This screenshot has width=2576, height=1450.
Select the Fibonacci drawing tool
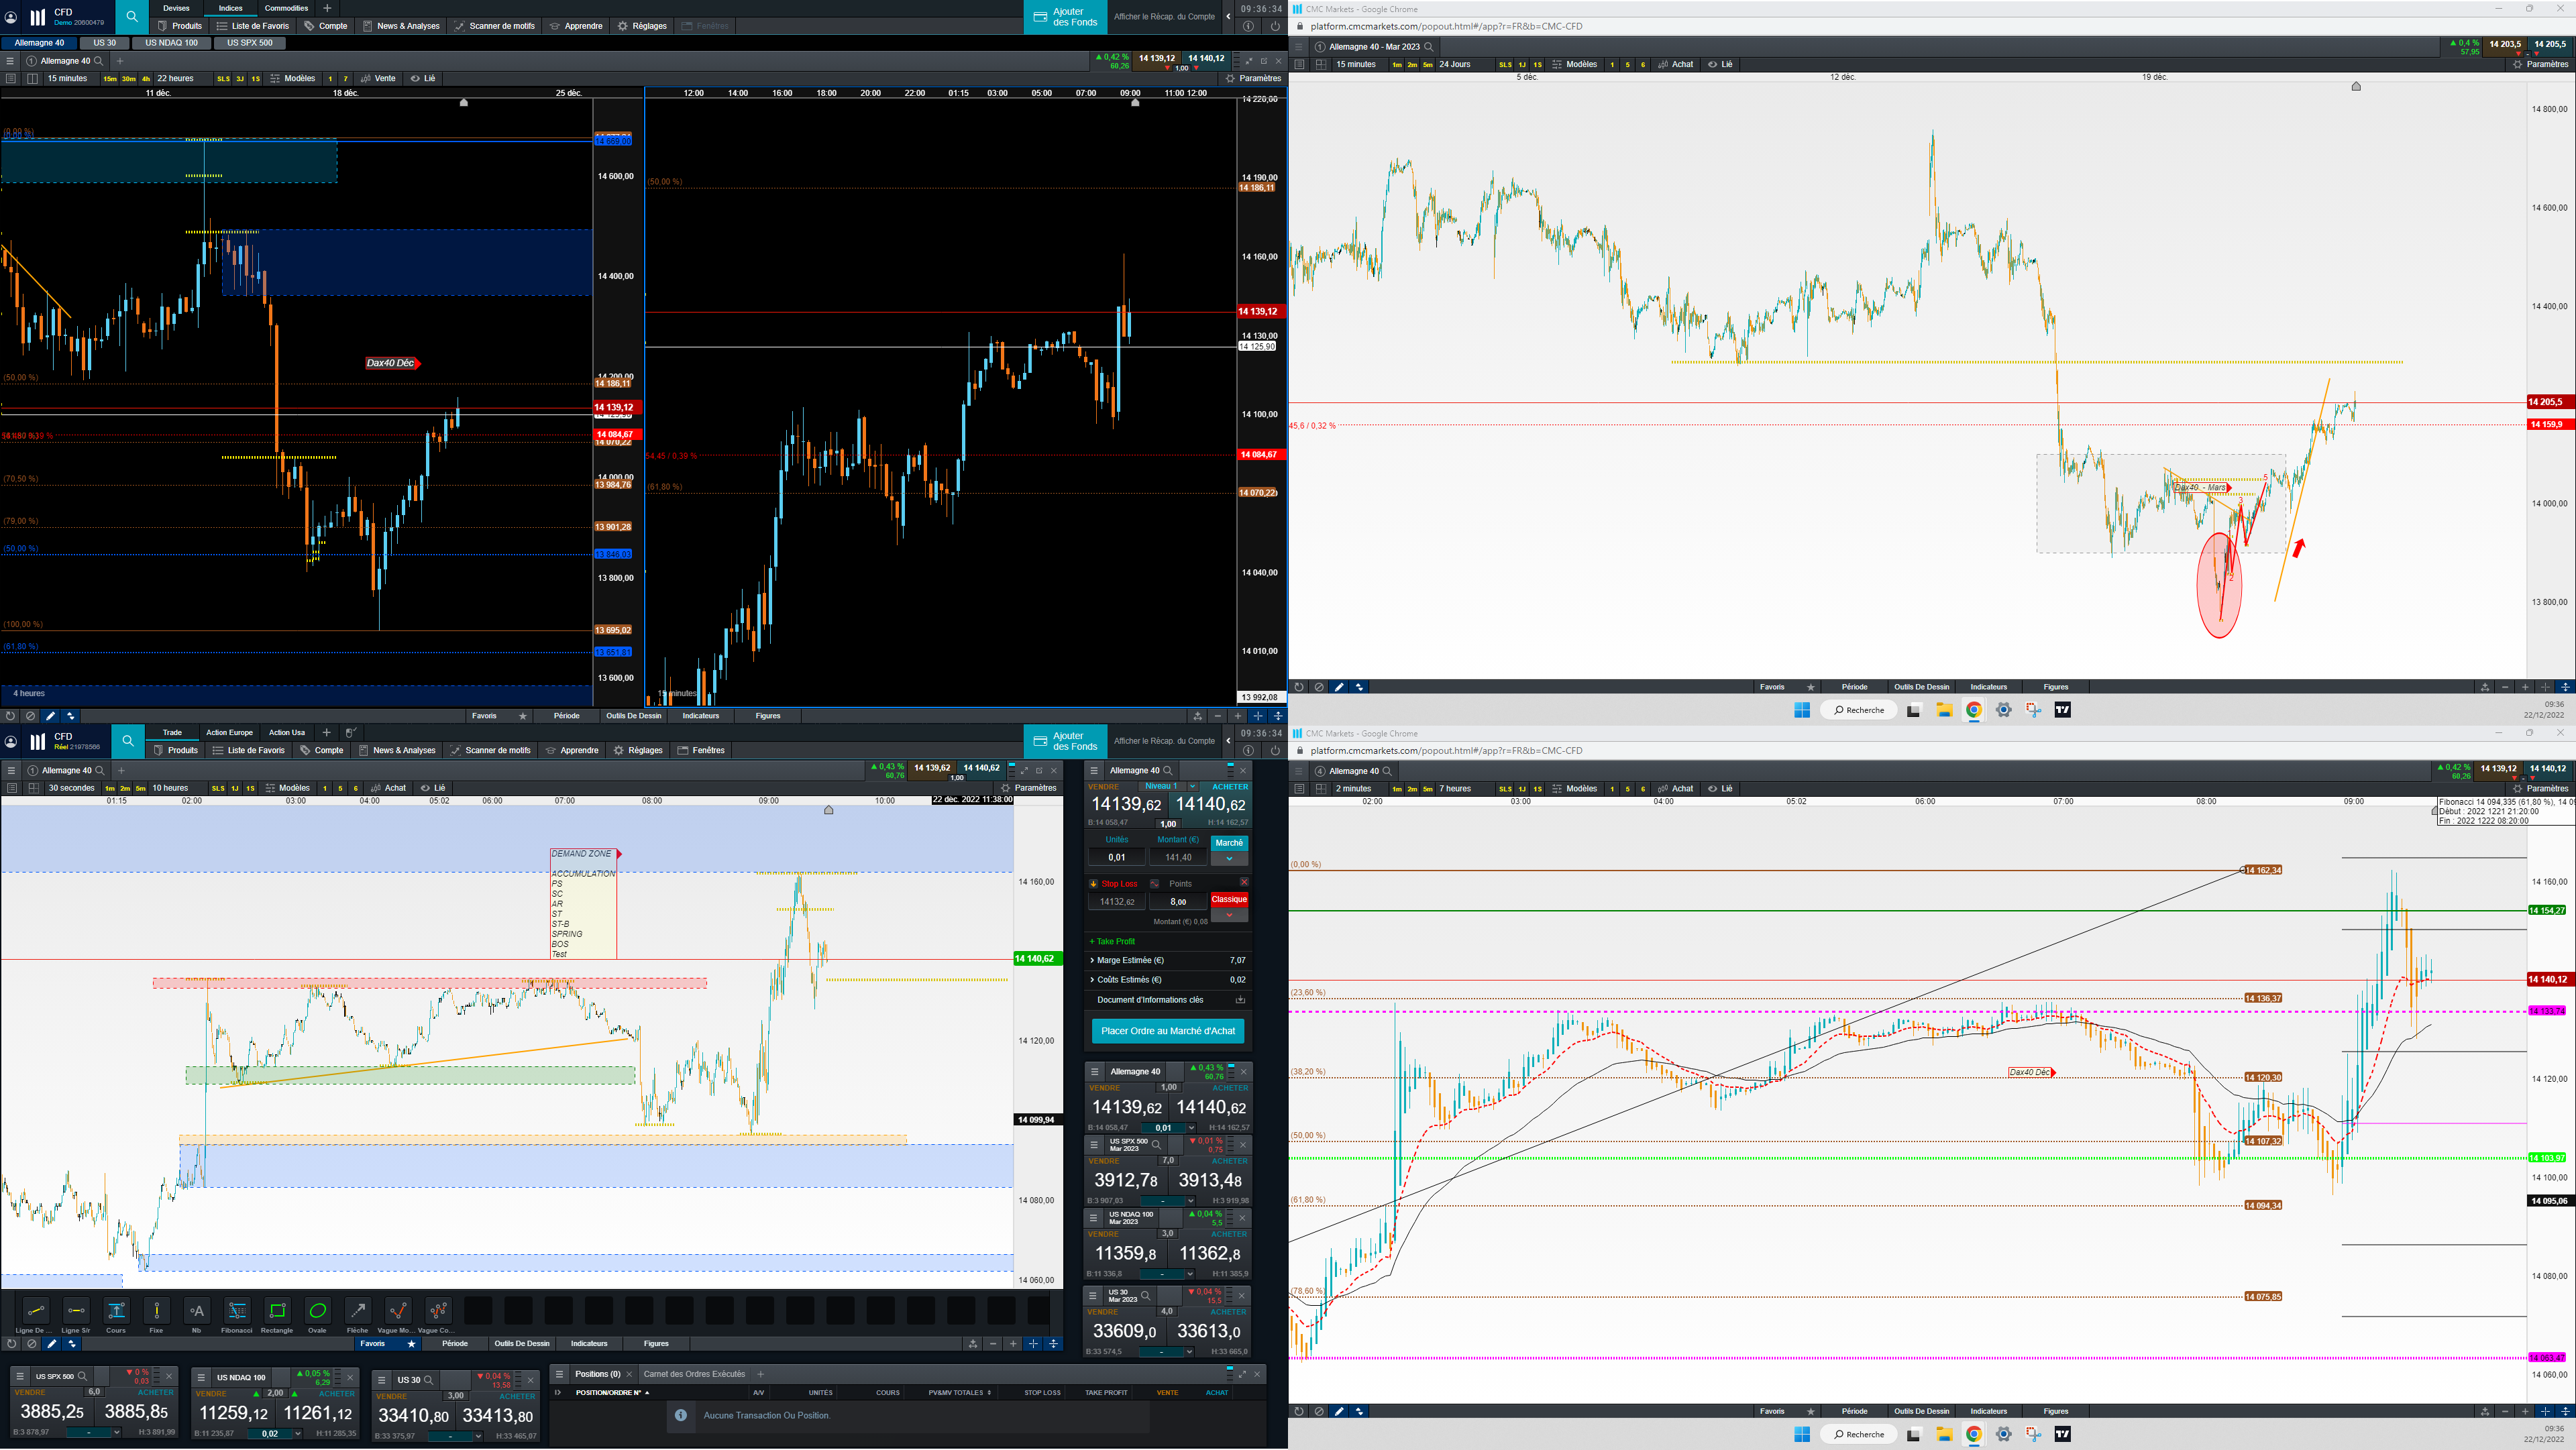point(237,1311)
